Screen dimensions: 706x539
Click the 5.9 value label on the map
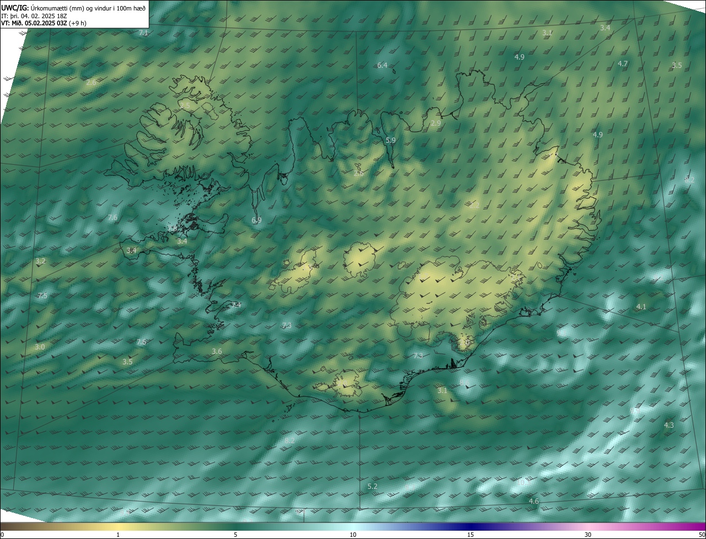391,141
